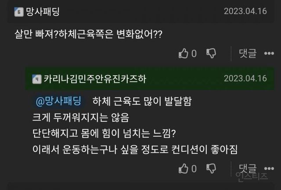Click the 2023.04.16 date on the reply
Image resolution: width=281 pixels, height=190 pixels.
click(x=245, y=79)
